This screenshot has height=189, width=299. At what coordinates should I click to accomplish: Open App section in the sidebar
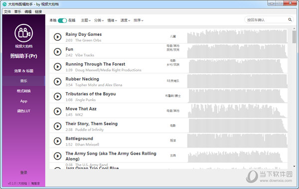coord(23,101)
